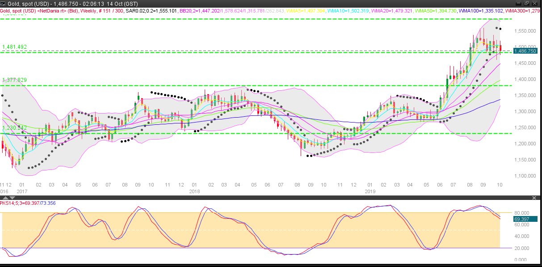This screenshot has width=542, height=267.
Task: Click the red WMA300 legend label
Action: [528, 10]
